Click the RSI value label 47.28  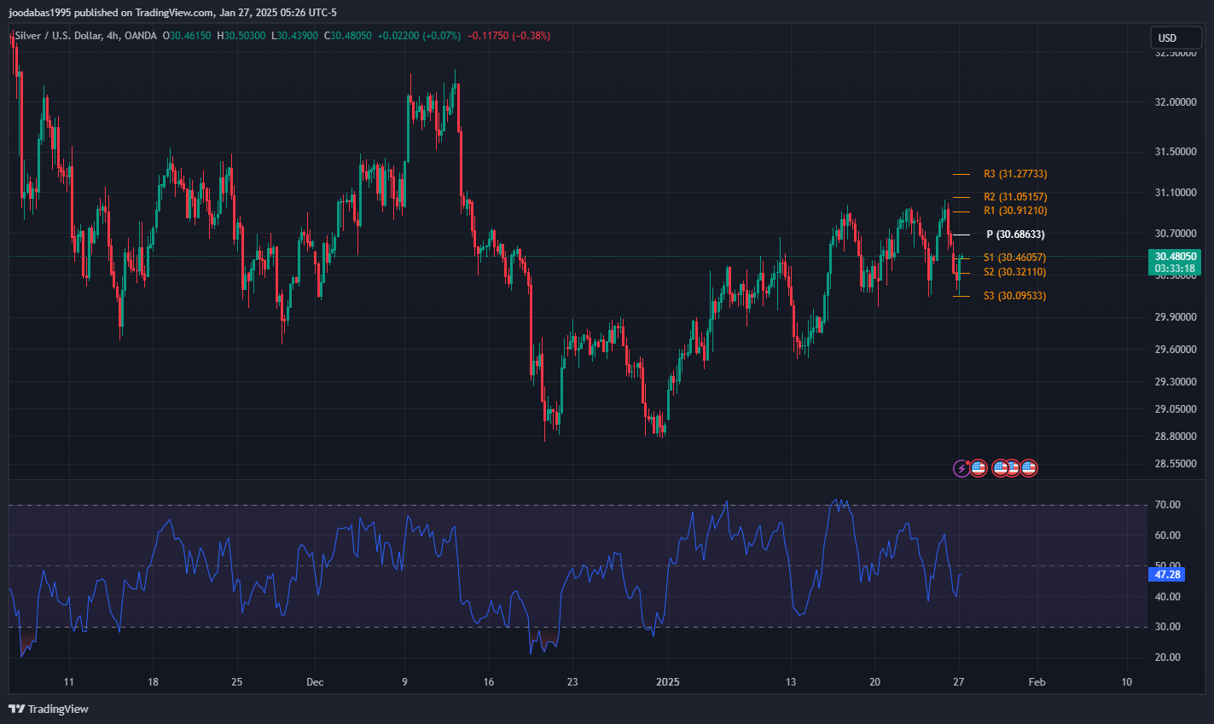[x=1167, y=575]
